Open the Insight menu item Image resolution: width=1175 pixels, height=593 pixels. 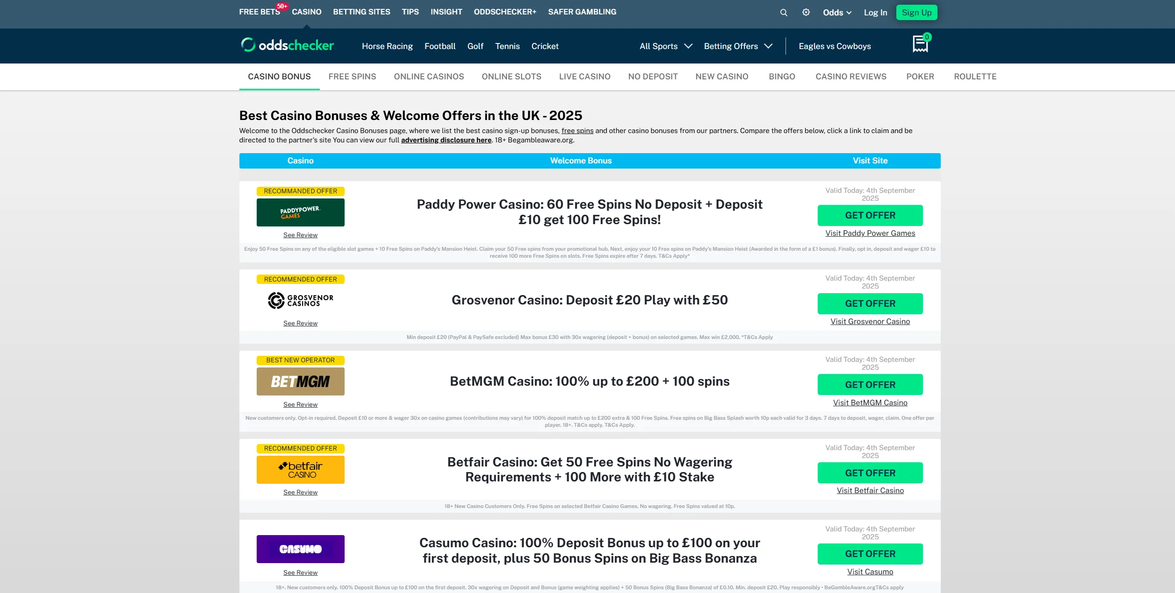(446, 12)
